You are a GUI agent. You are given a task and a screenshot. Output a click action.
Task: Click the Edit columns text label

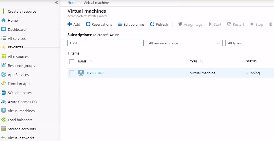[x=134, y=24]
